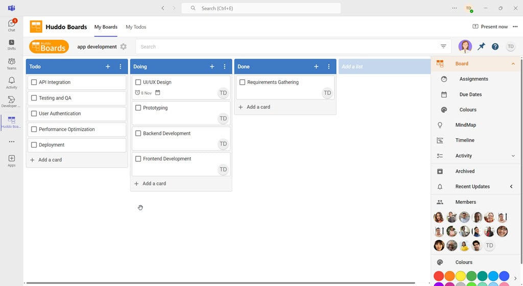This screenshot has height=286, width=523.
Task: Click Add a list placeholder
Action: pyautogui.click(x=385, y=67)
